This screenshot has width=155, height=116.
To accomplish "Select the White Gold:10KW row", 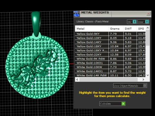I will [110, 67].
